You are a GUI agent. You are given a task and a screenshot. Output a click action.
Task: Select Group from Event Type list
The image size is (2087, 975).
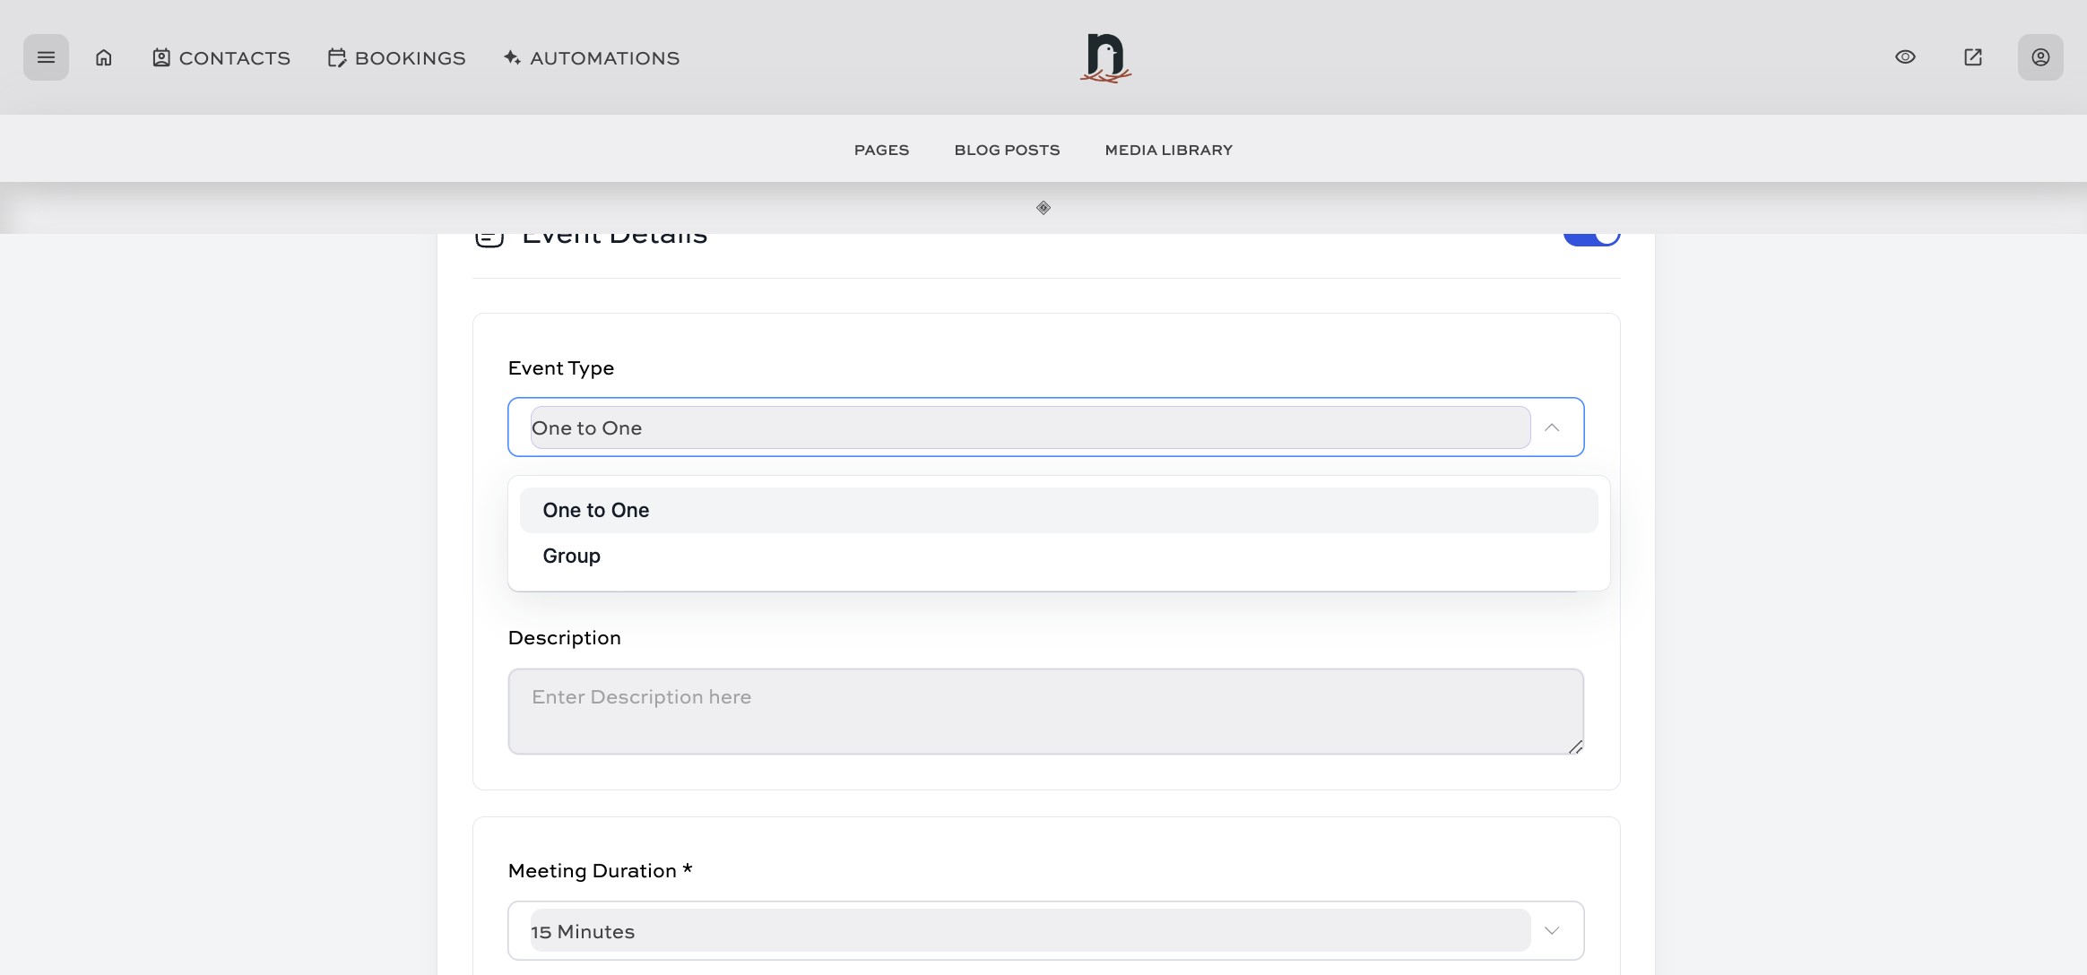572,557
